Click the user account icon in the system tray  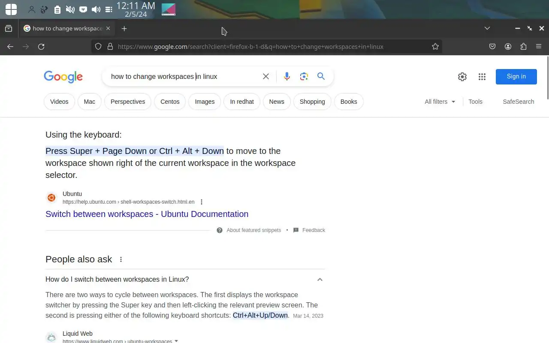(x=31, y=9)
